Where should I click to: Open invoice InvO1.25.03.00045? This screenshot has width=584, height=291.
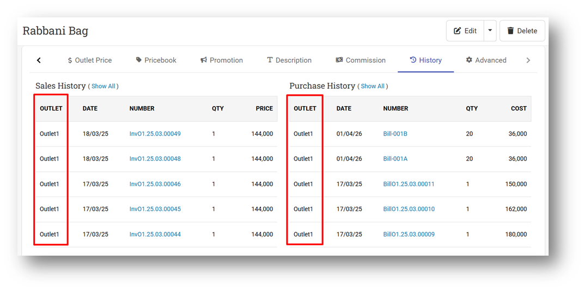click(x=155, y=209)
